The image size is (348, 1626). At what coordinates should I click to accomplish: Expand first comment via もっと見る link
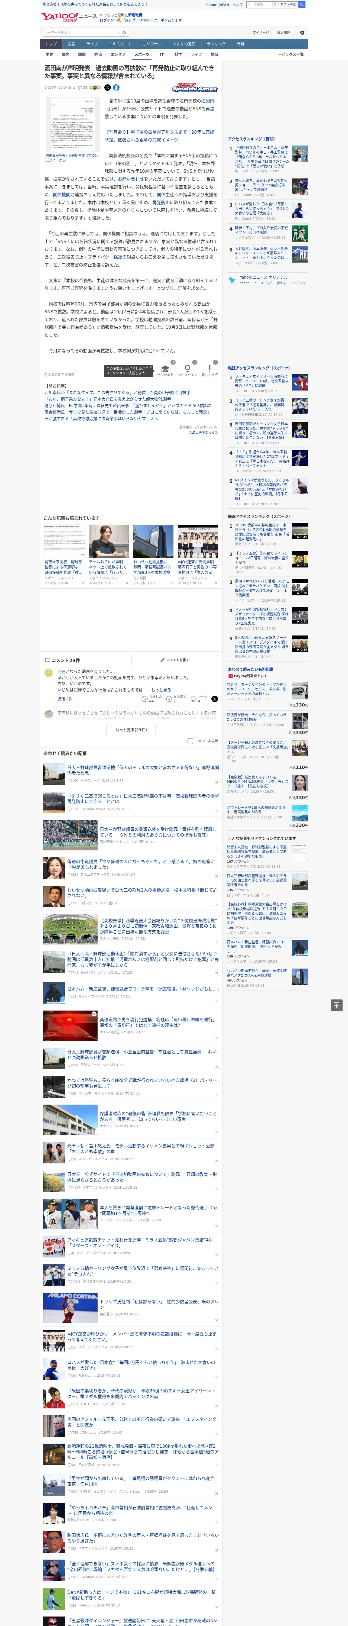coord(161,690)
